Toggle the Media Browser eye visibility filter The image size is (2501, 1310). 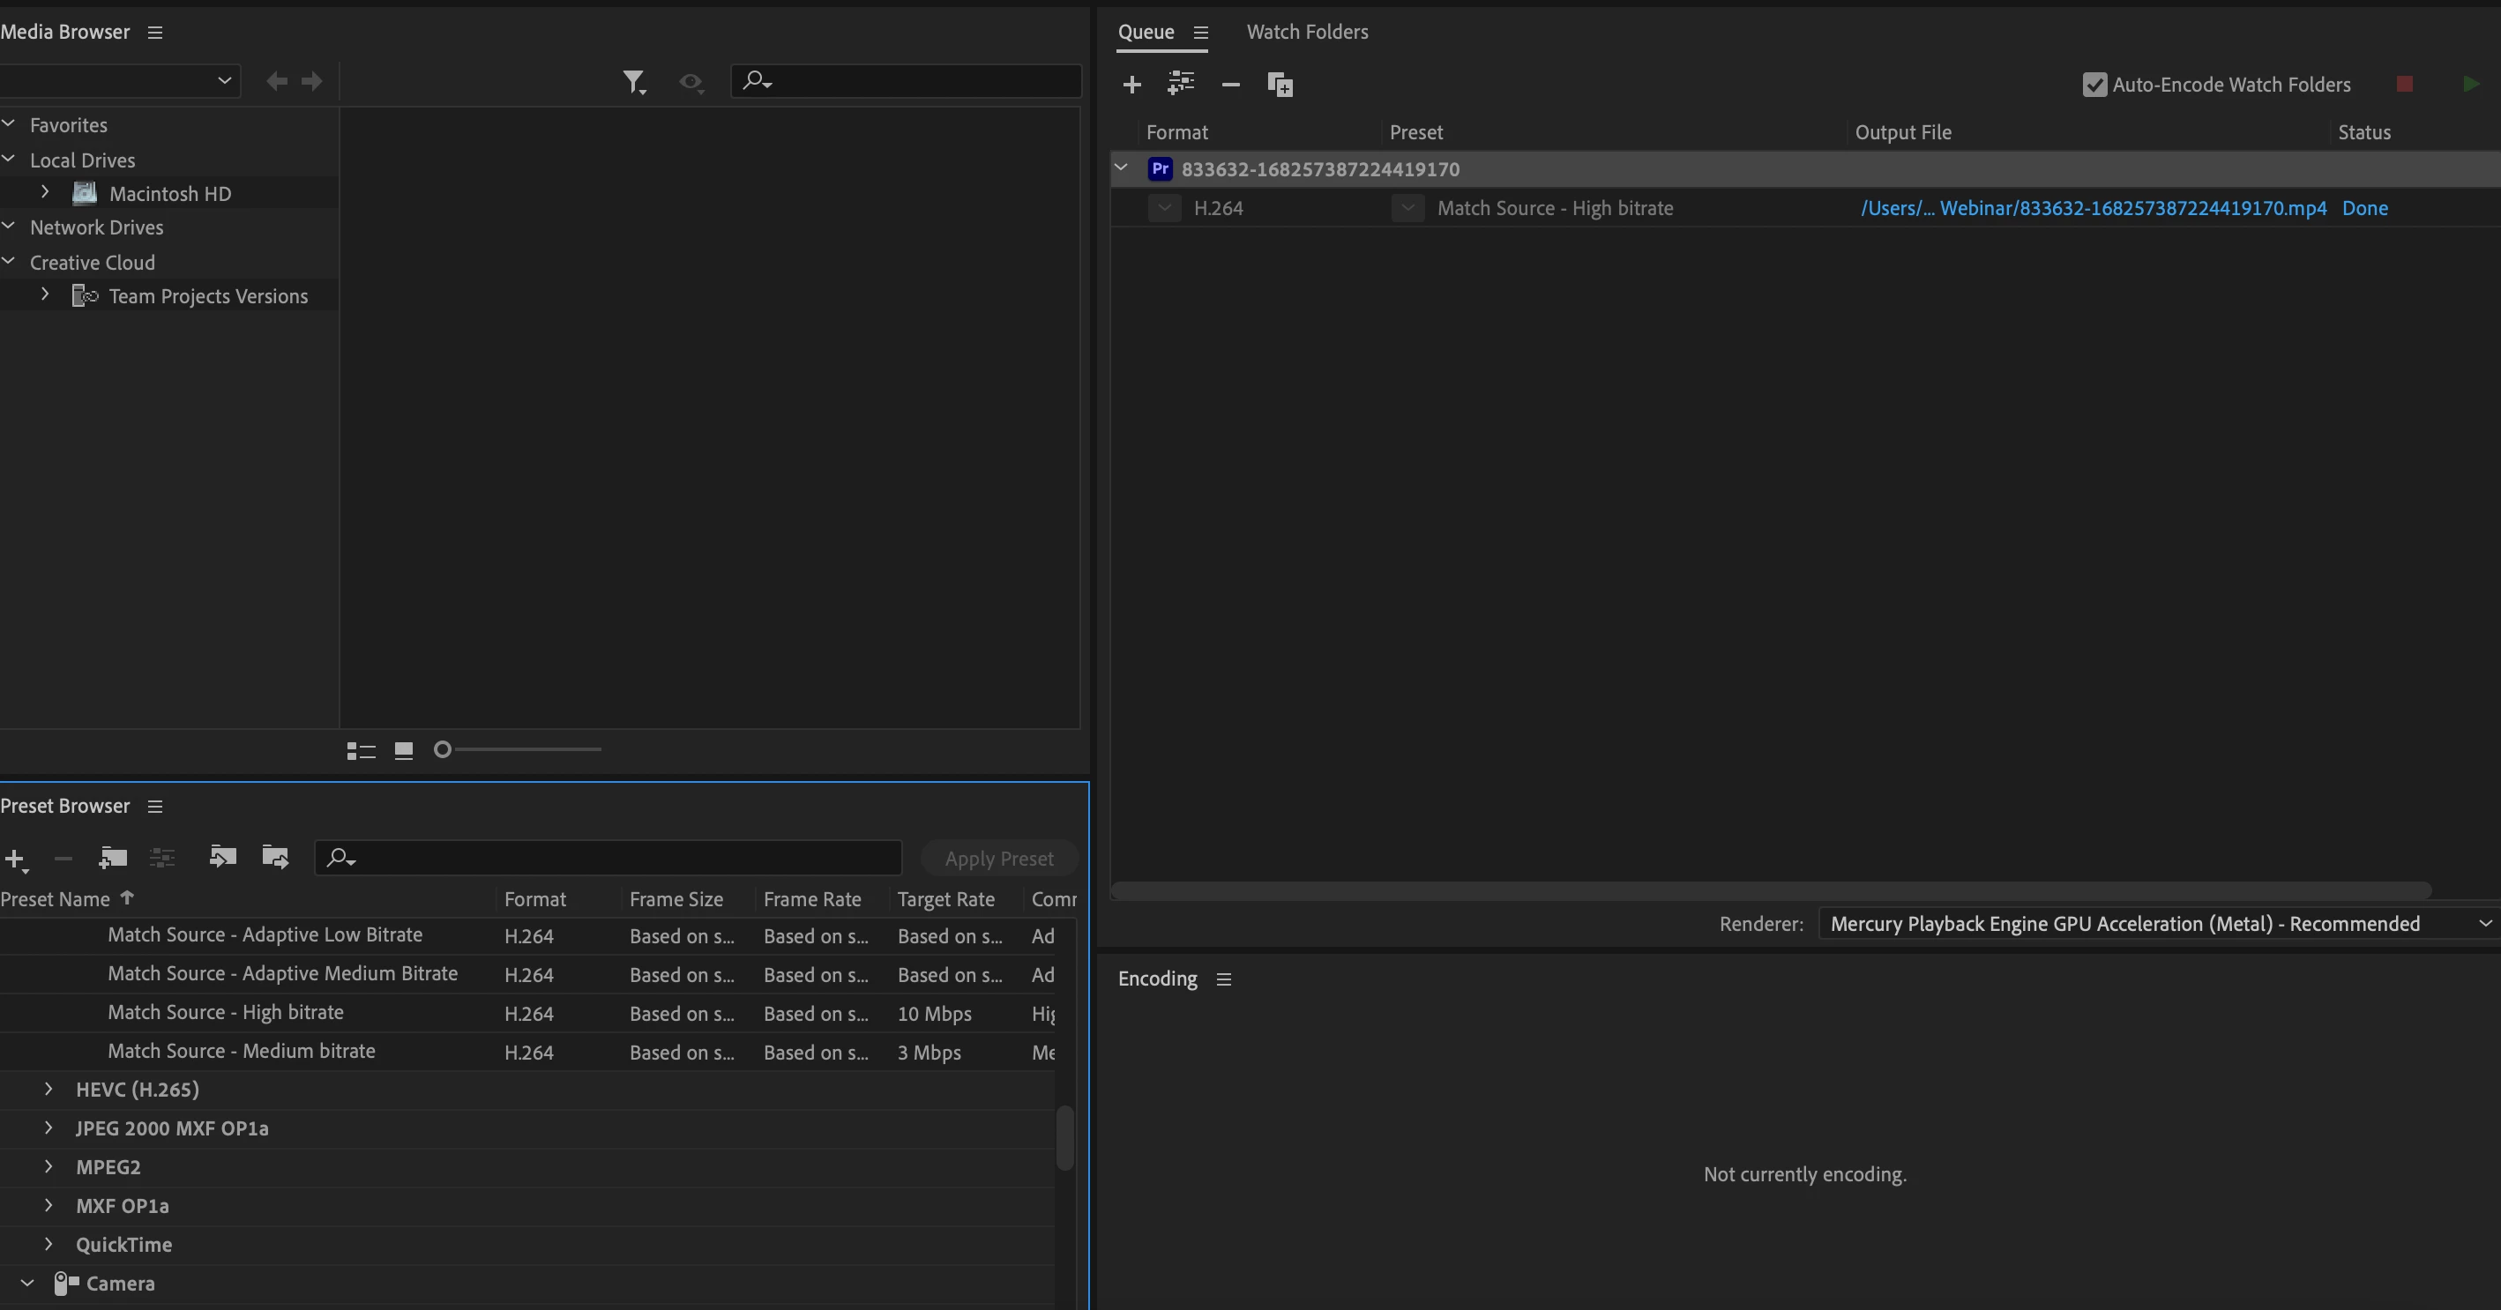click(691, 83)
